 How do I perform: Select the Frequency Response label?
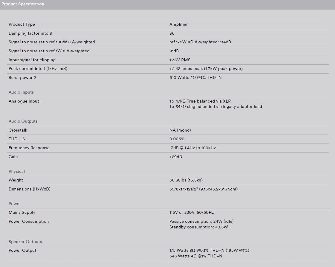(x=29, y=148)
